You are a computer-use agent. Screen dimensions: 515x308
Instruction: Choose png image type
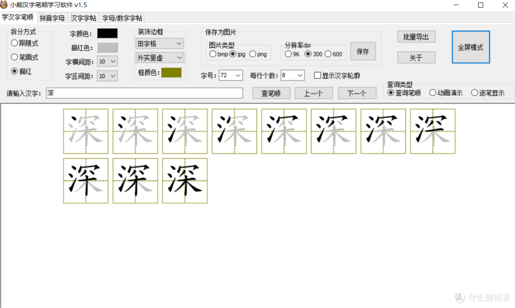[258, 54]
